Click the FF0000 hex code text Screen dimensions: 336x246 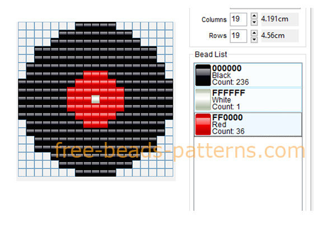point(227,117)
